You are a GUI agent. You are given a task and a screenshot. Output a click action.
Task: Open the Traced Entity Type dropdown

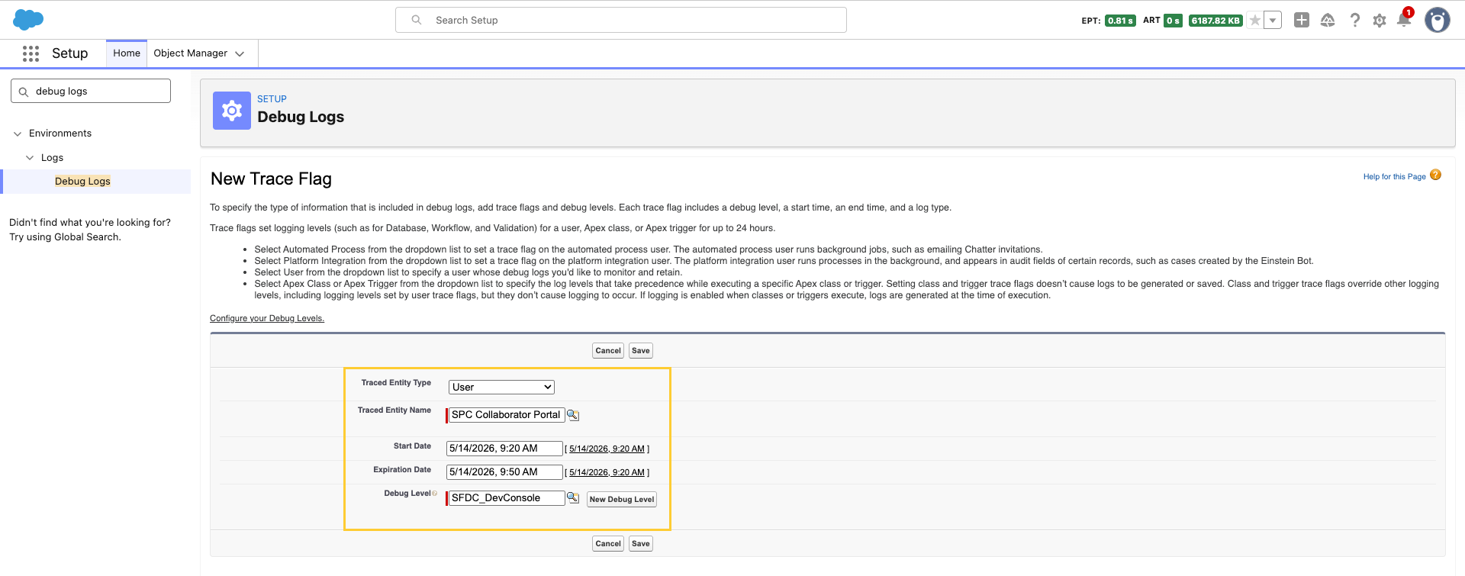(x=501, y=388)
